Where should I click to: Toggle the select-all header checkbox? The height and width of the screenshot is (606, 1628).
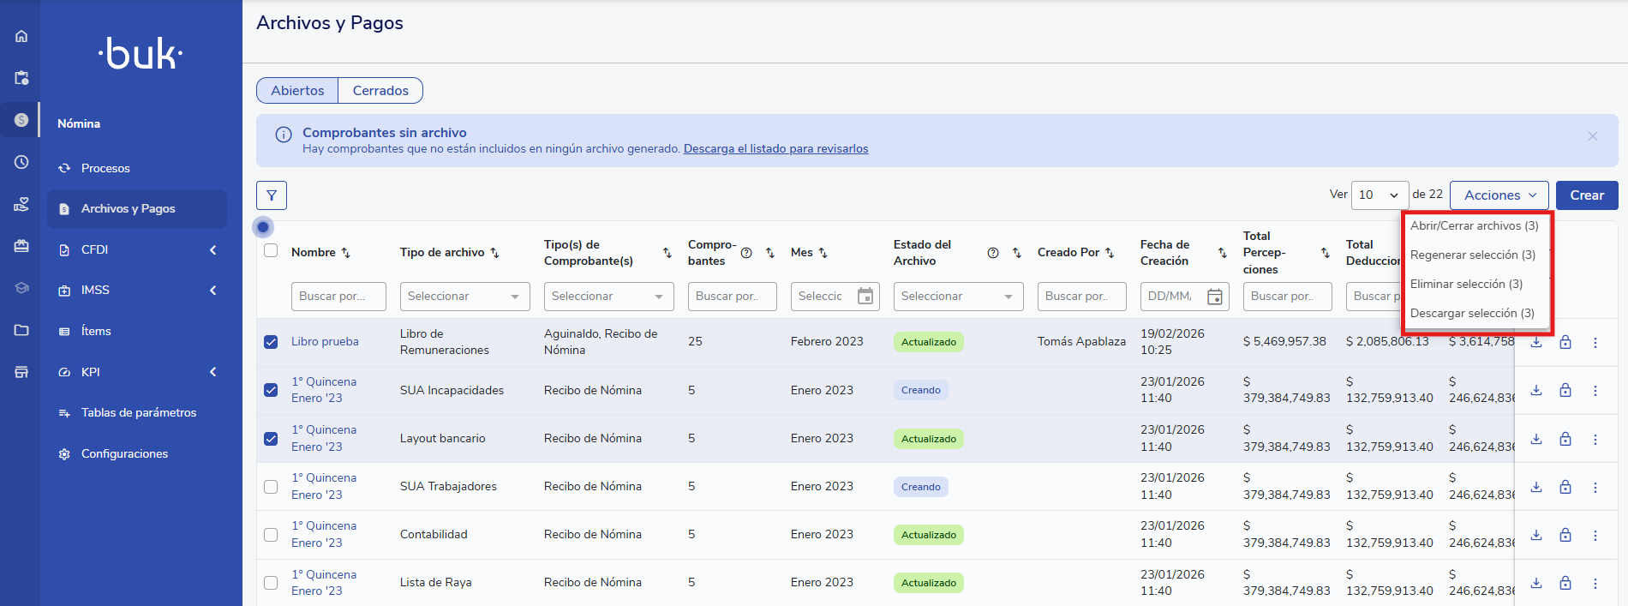pyautogui.click(x=271, y=251)
